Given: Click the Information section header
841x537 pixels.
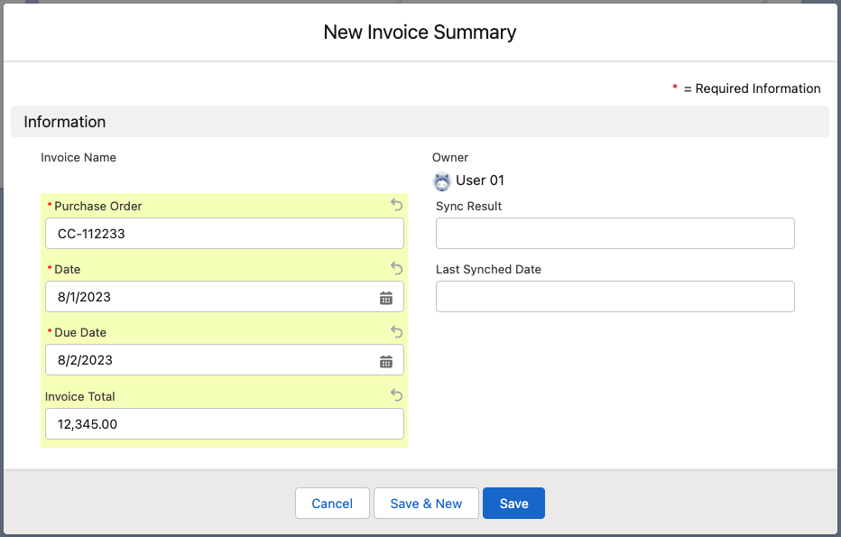Looking at the screenshot, I should point(420,122).
